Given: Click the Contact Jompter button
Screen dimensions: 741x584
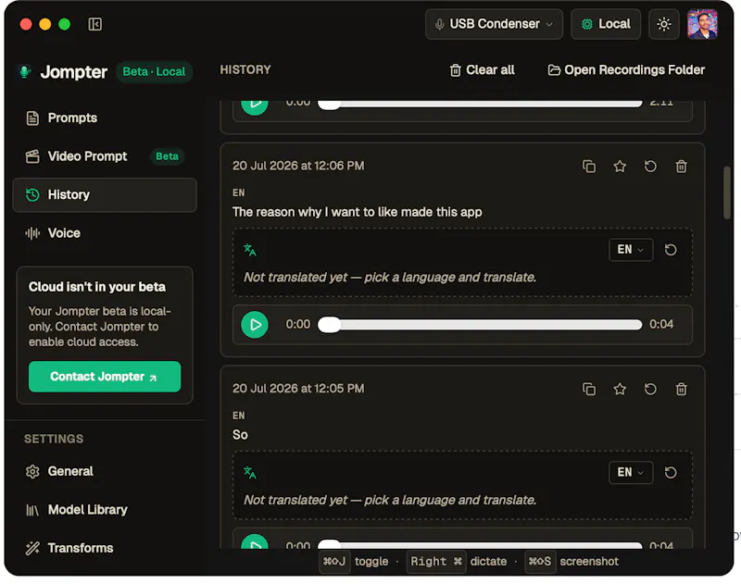Looking at the screenshot, I should (x=105, y=377).
